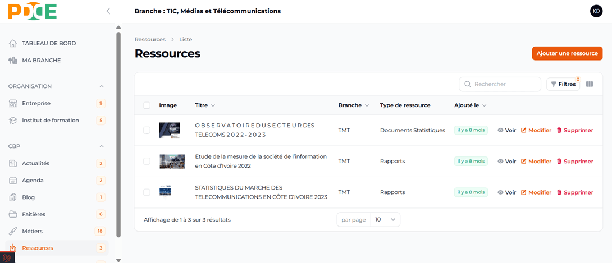The height and width of the screenshot is (263, 612).
Task: Check the OBSERVATOIRE DU SECTEUR row checkbox
Action: click(147, 130)
